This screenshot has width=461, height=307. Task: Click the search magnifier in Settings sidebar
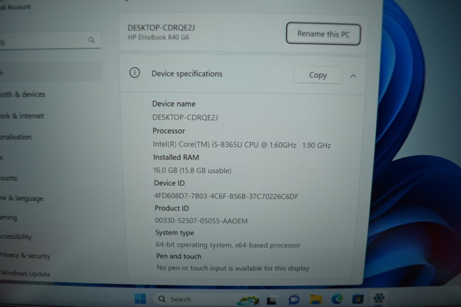tap(92, 40)
